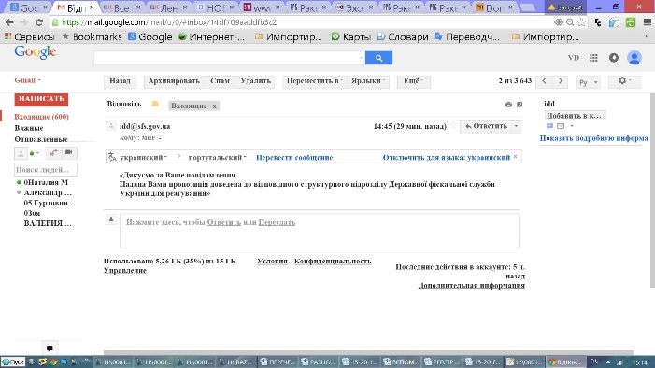Open the Входящие (600) folder
Screen dimensions: 655x368
(x=41, y=117)
